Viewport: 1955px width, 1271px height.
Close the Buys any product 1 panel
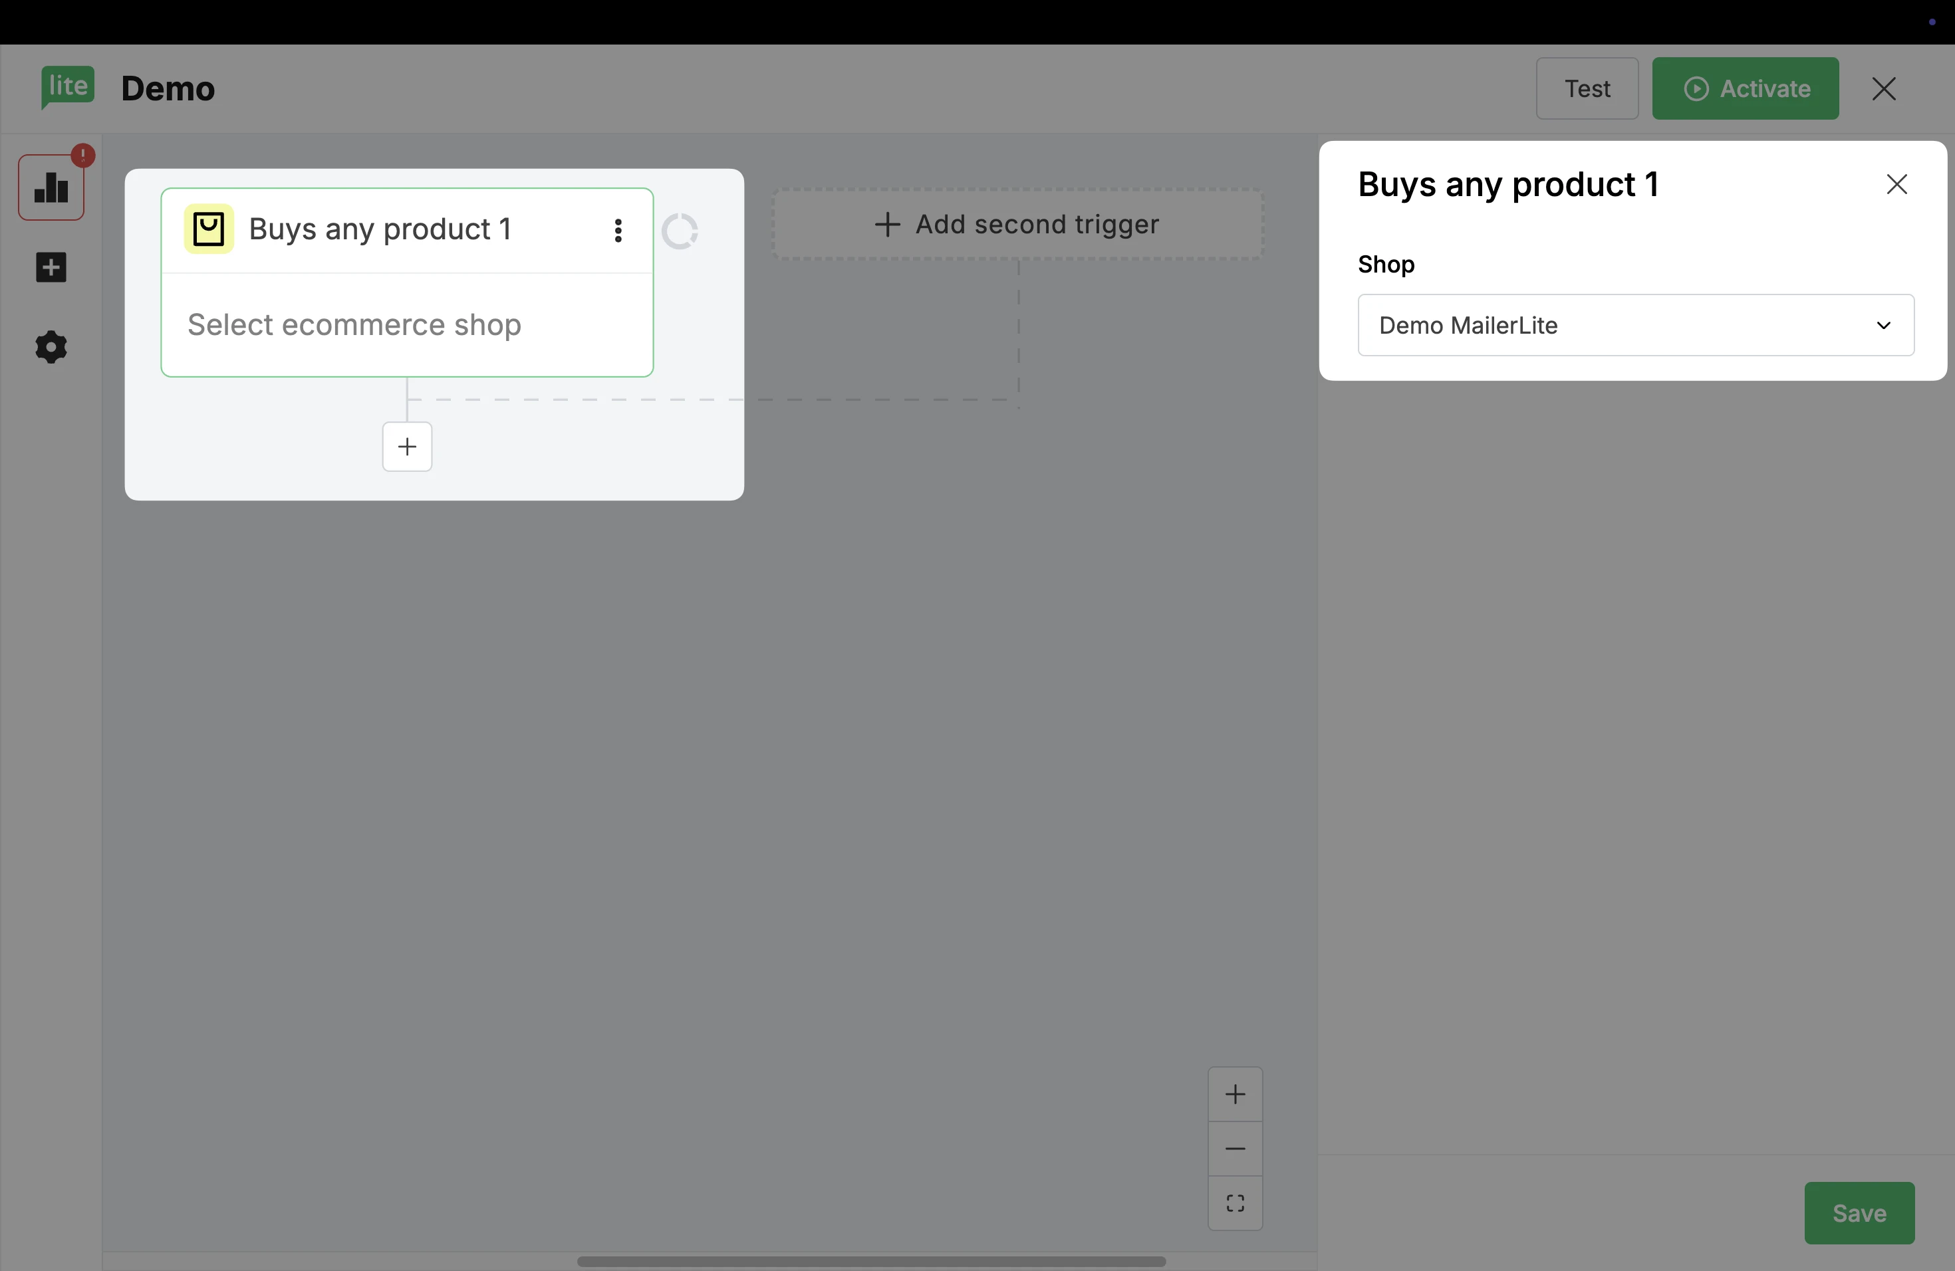pyautogui.click(x=1896, y=185)
